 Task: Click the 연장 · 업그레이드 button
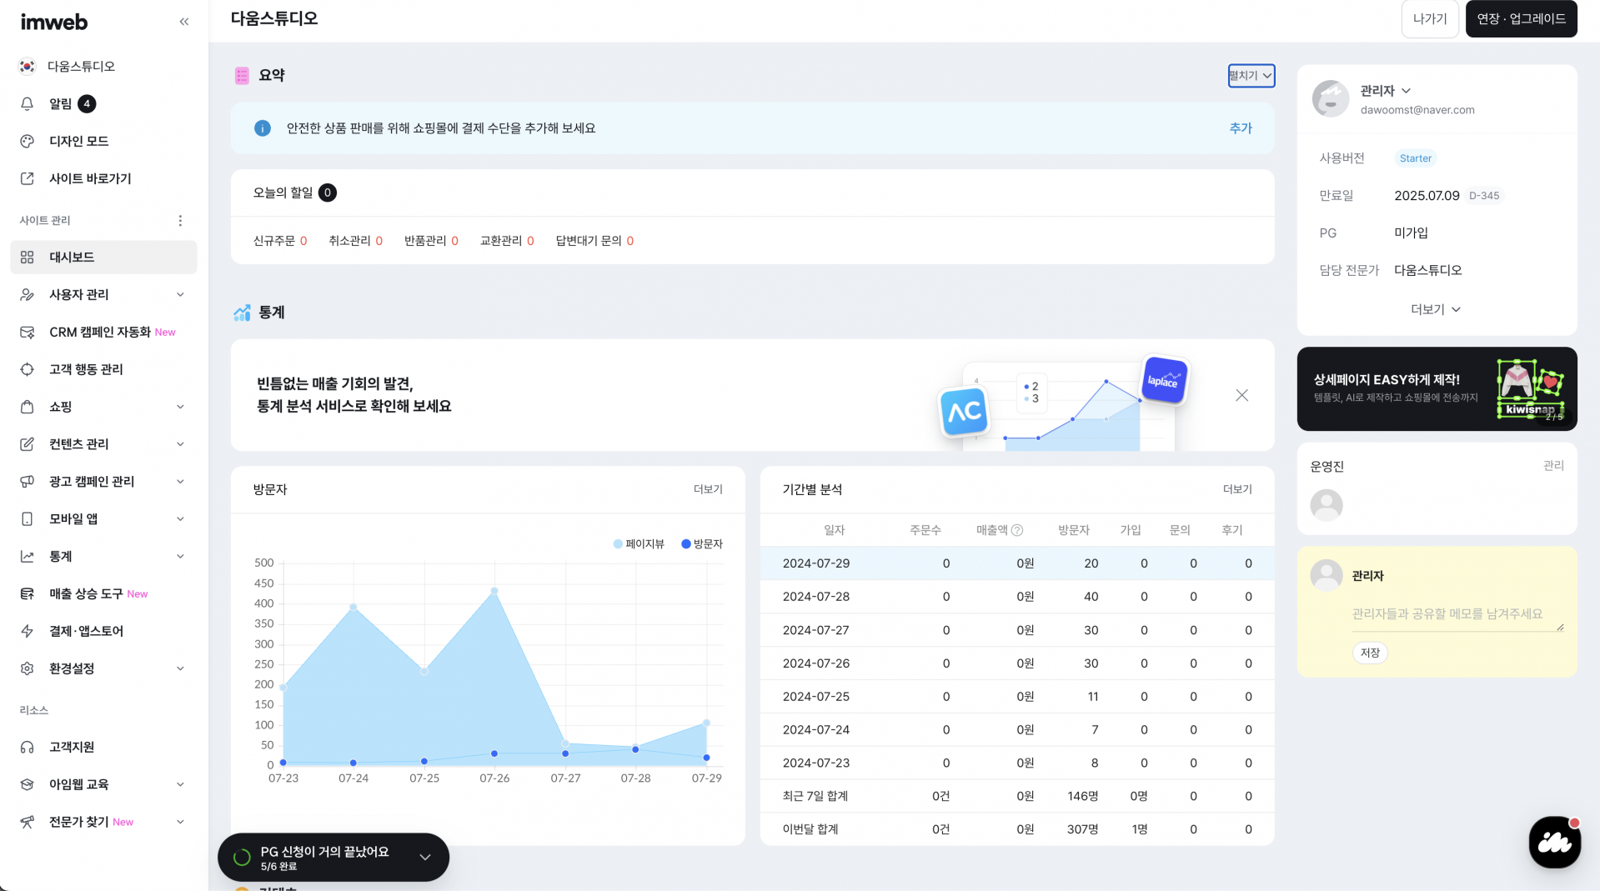click(1521, 19)
